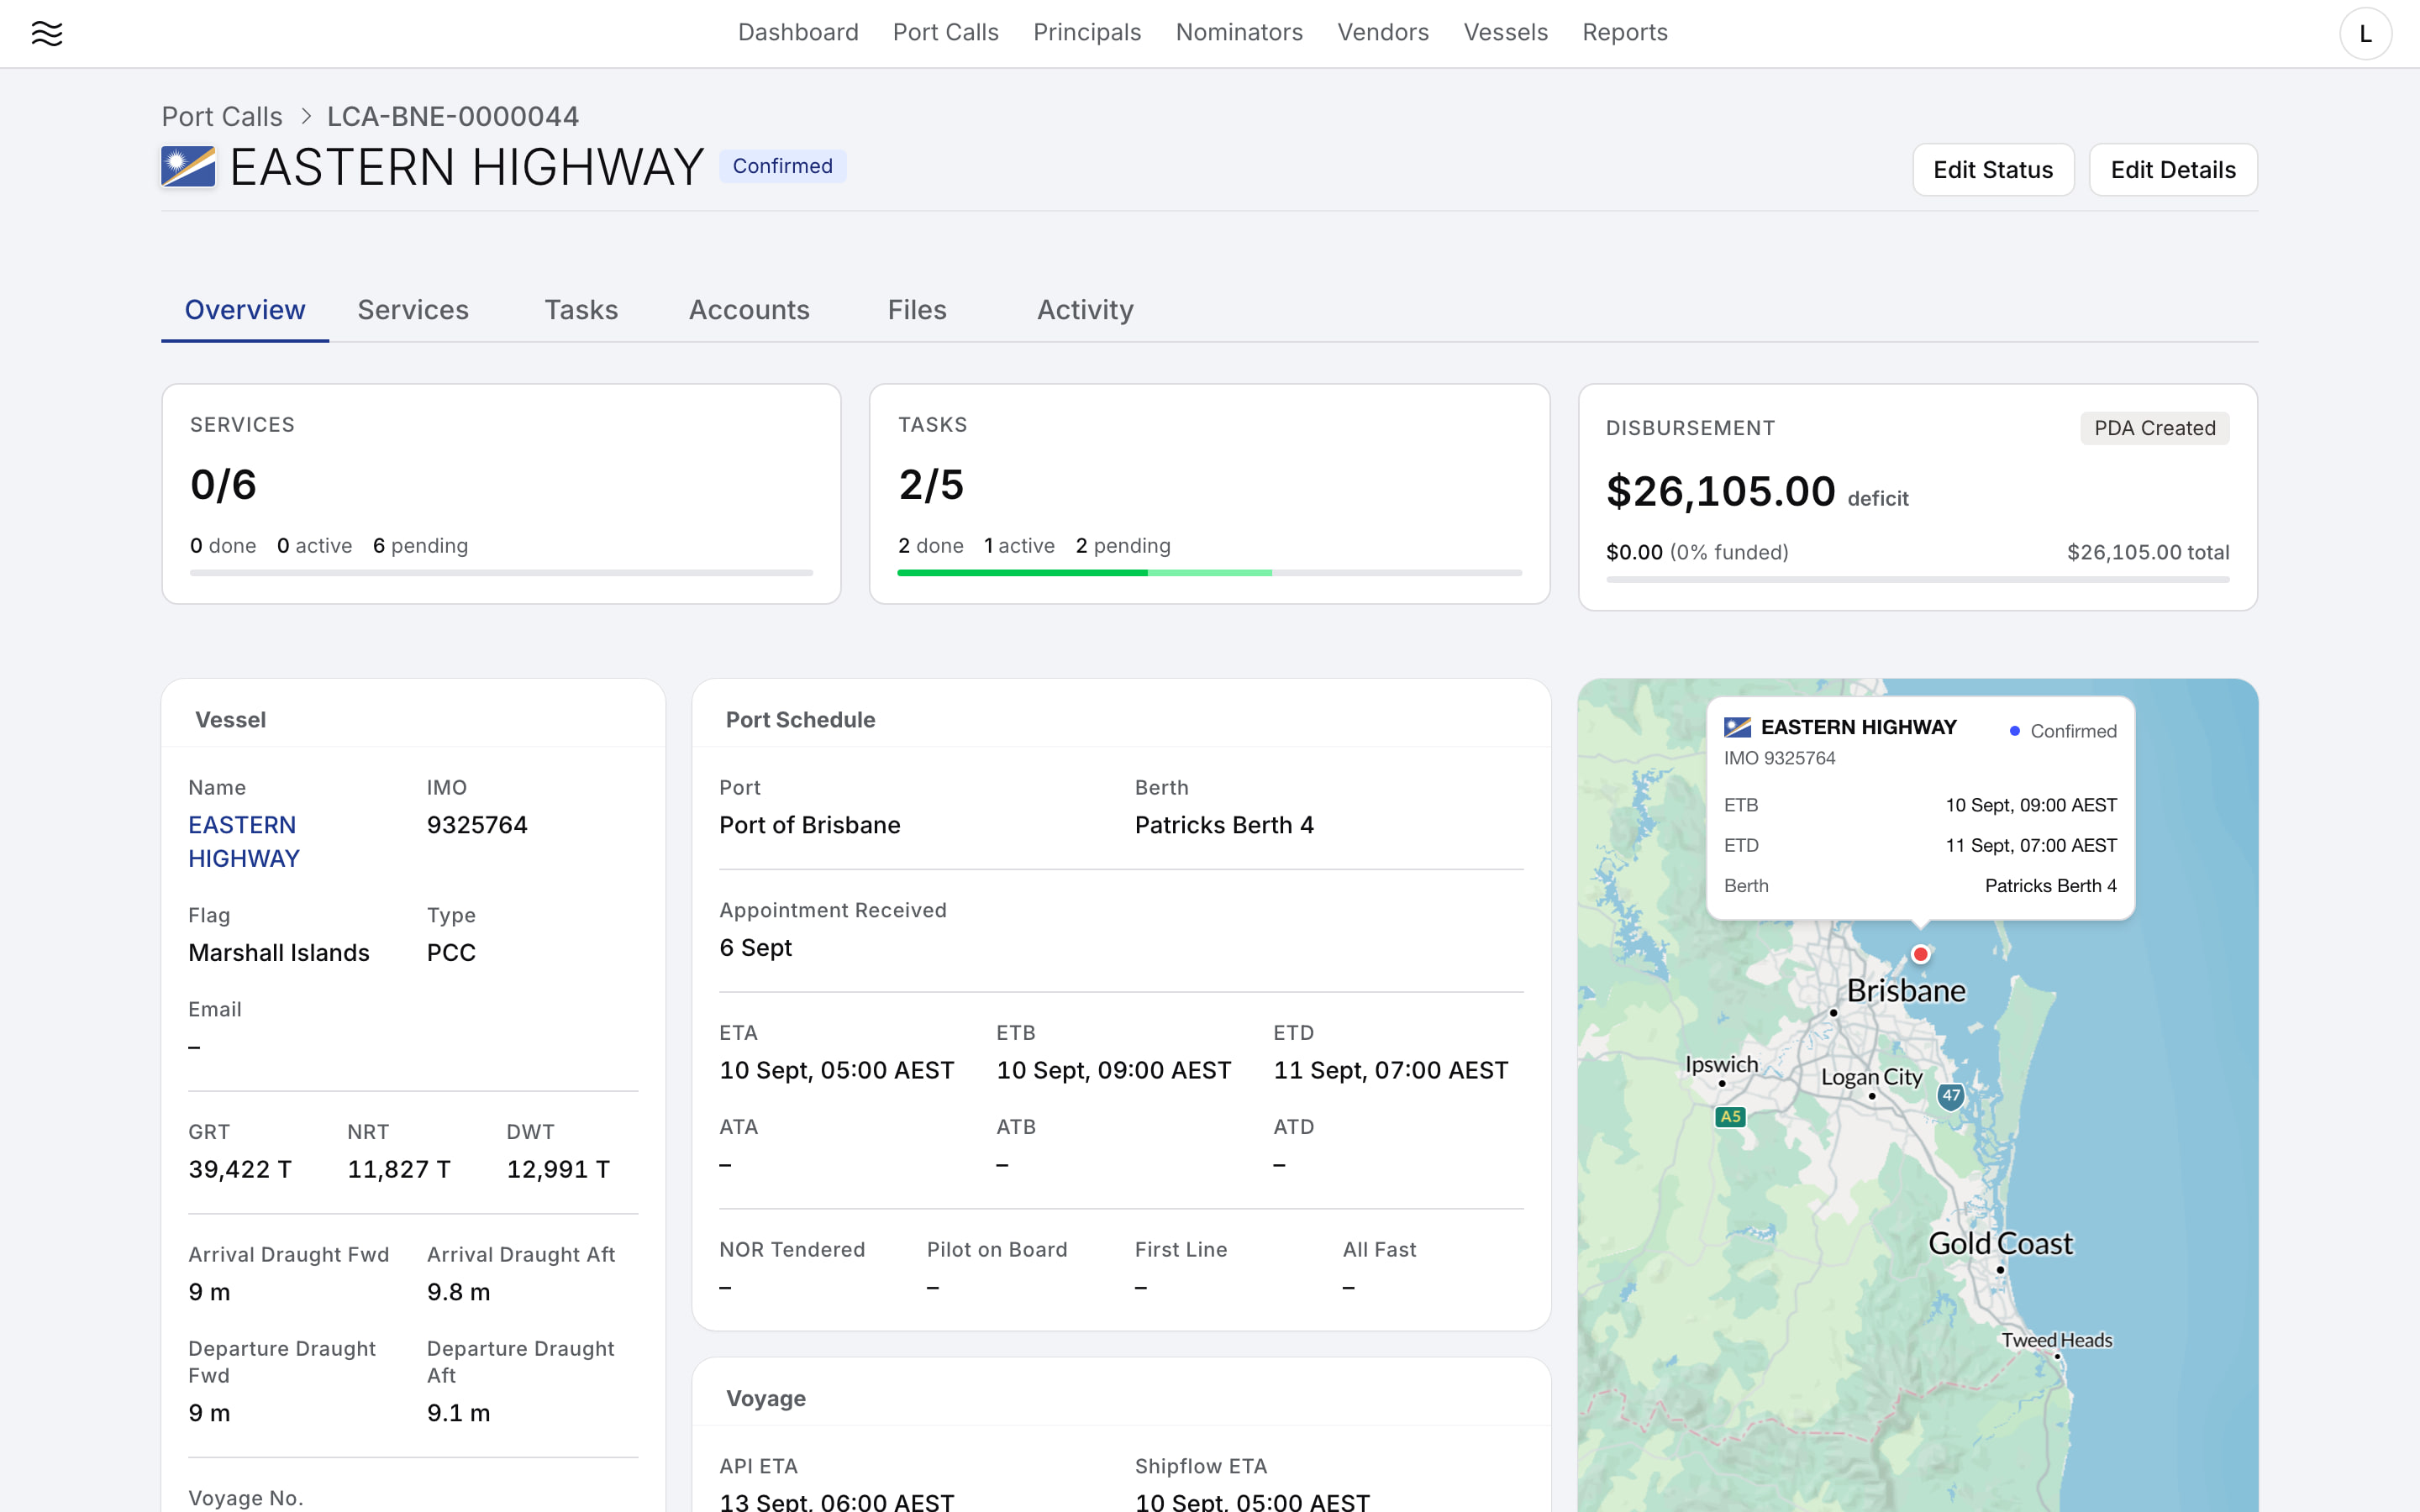Click Shipflow ETA value in Voyage

click(1252, 1501)
